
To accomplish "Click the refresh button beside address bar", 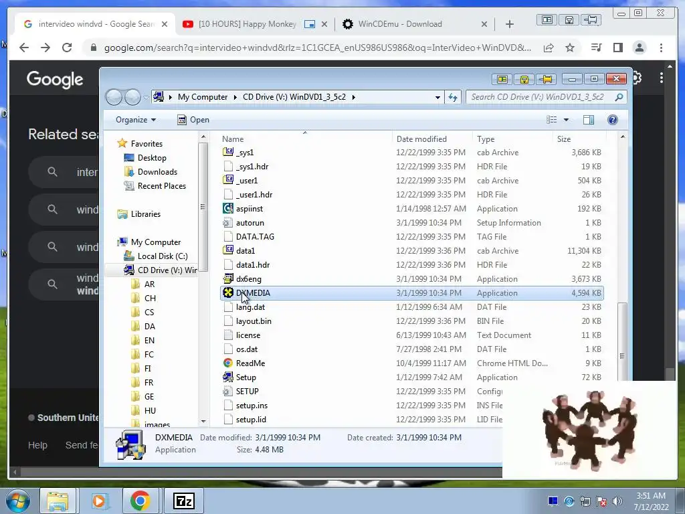I will click(453, 97).
